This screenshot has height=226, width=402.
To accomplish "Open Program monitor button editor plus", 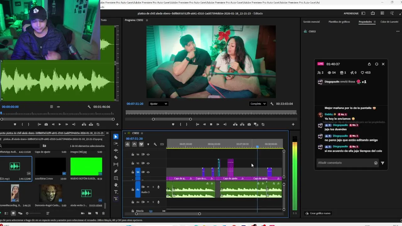I will [293, 124].
